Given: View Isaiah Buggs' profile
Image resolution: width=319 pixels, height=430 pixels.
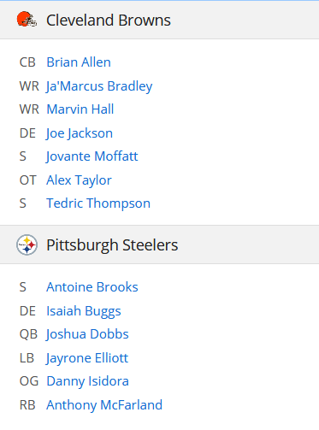Looking at the screenshot, I should [x=84, y=311].
